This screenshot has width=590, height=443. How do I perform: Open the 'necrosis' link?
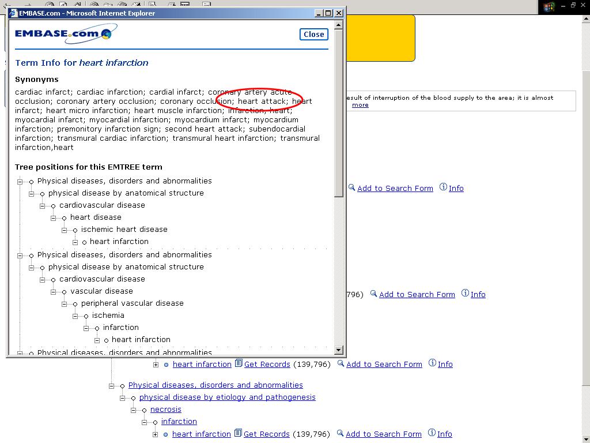coord(165,409)
